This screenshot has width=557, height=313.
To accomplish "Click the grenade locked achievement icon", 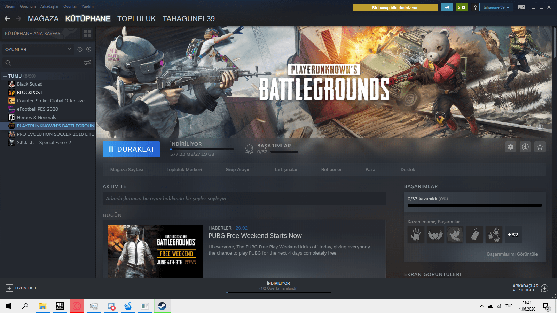I will pos(474,235).
